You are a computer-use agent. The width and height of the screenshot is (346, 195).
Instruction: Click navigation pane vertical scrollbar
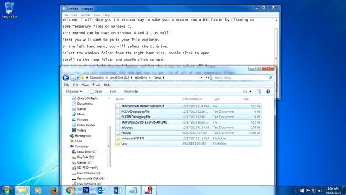(x=108, y=146)
